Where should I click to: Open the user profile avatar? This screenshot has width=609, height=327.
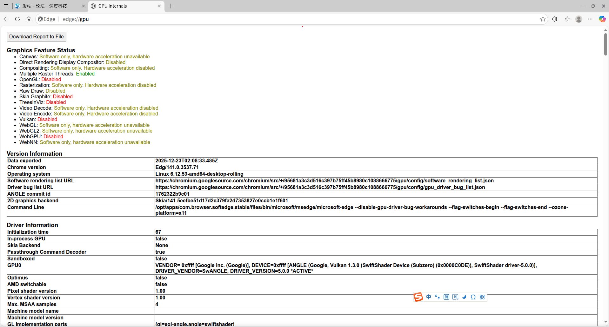[579, 19]
